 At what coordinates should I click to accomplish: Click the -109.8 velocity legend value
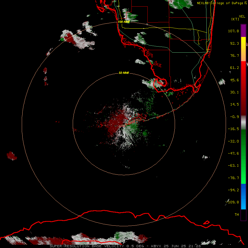coord(232,202)
